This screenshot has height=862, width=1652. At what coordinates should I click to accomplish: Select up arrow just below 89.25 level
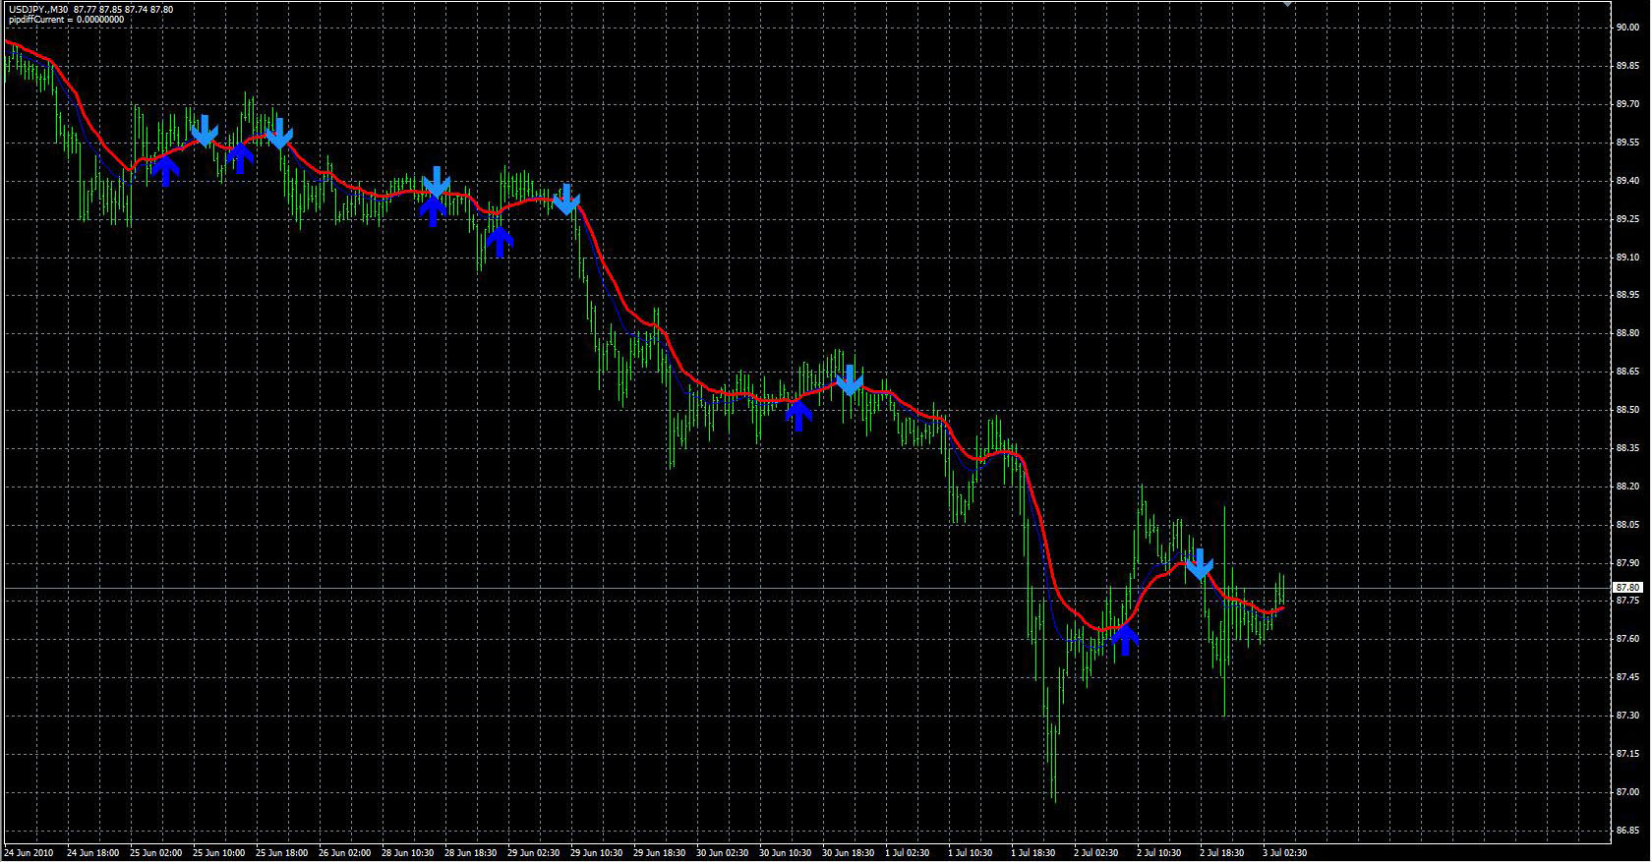pos(500,242)
